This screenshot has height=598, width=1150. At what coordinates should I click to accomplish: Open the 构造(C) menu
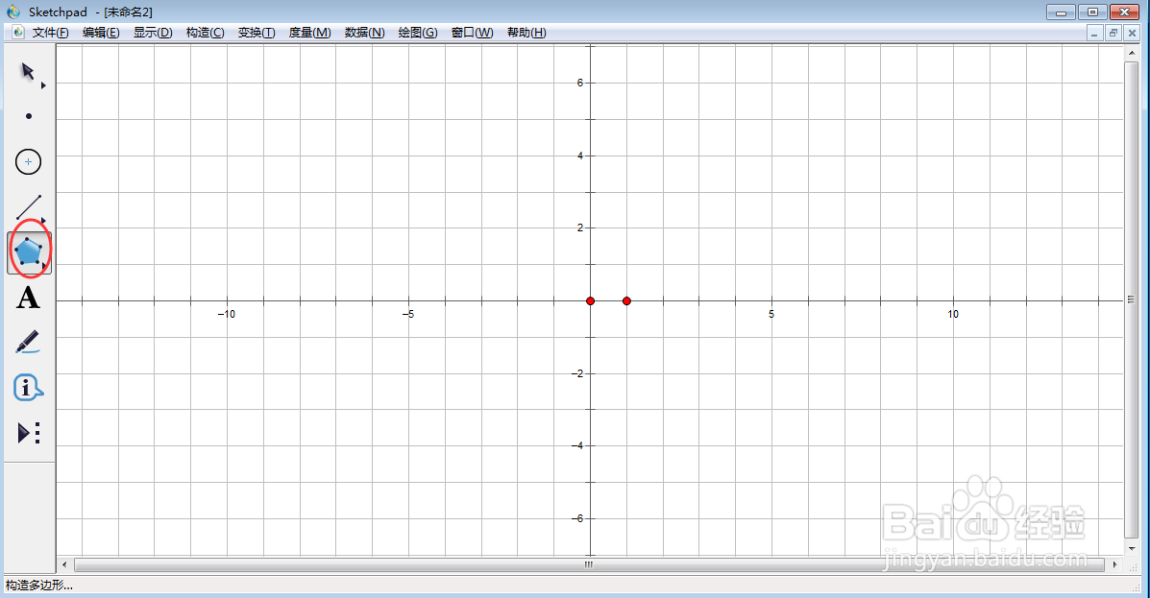pyautogui.click(x=206, y=33)
